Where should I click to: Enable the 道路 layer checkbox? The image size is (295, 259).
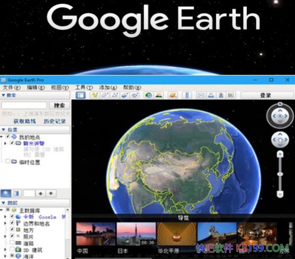coord(12,242)
